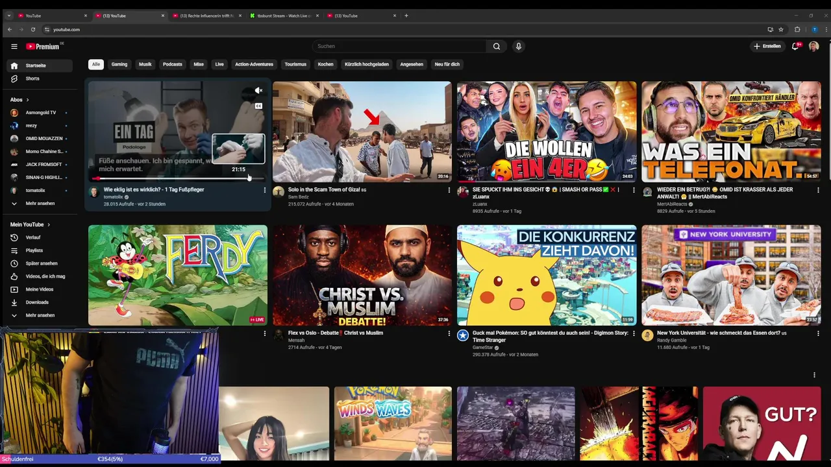Open JACK FROMSOFT subscription
Image resolution: width=831 pixels, height=467 pixels.
pos(40,165)
